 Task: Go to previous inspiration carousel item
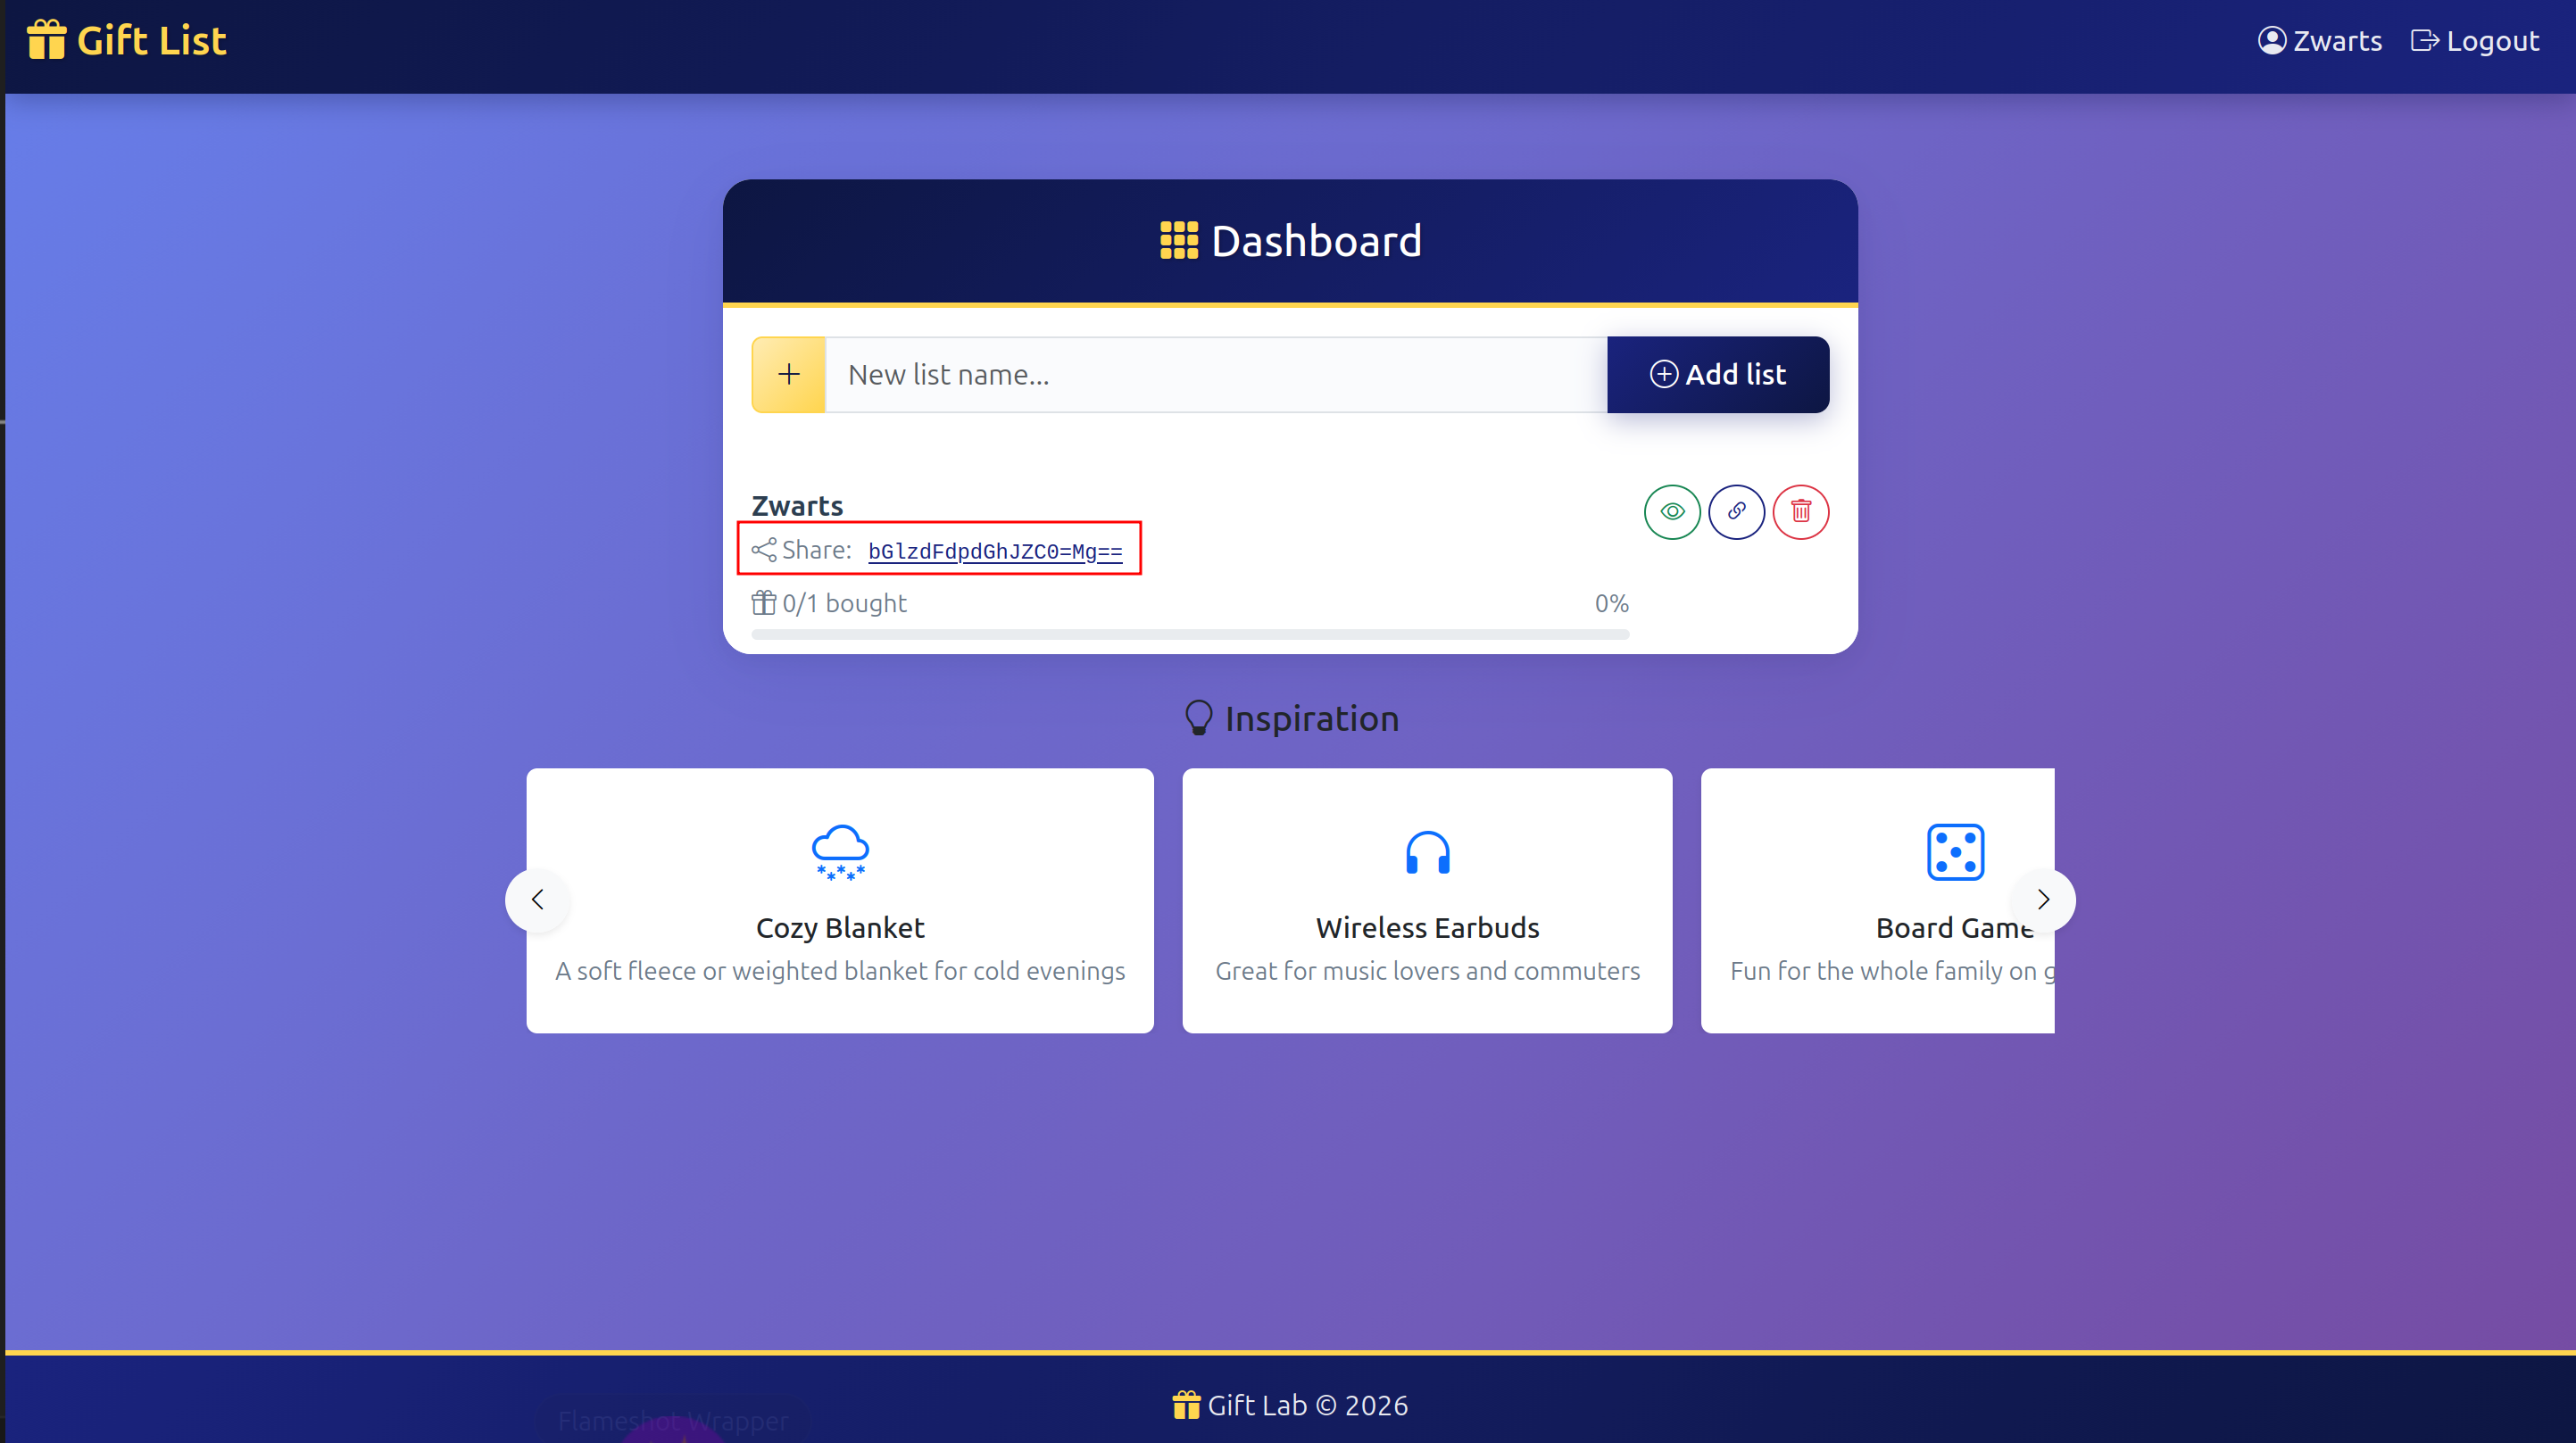[x=538, y=899]
